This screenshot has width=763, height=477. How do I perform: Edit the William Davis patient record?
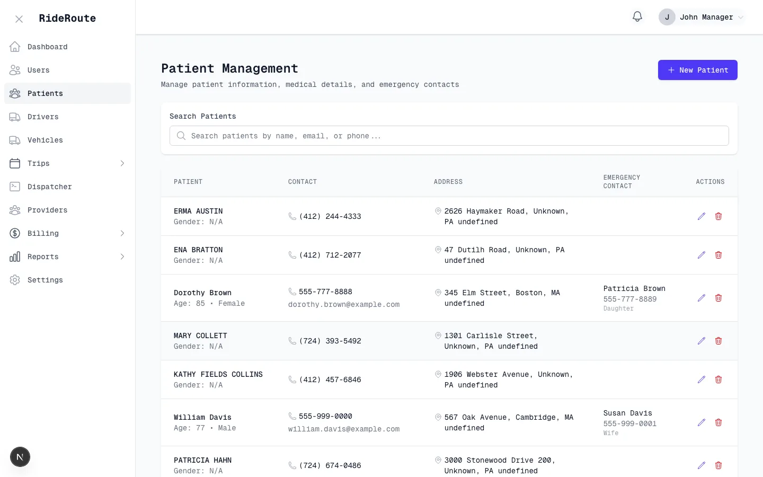click(x=702, y=422)
